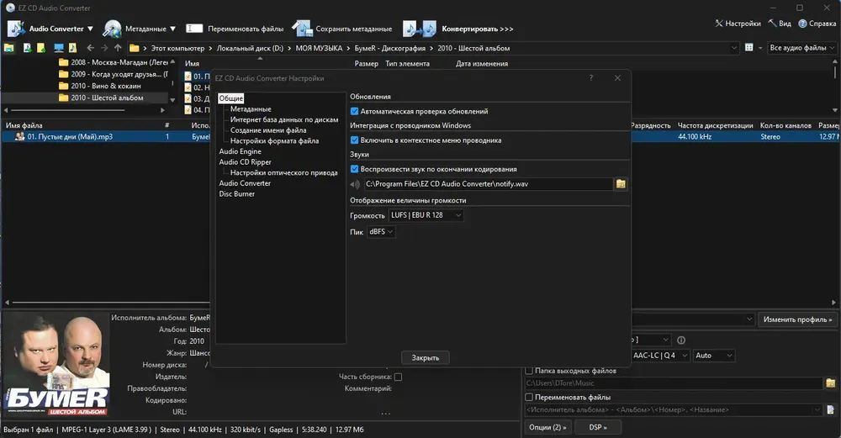This screenshot has height=438, width=841.
Task: Open the Все аудио файлы filter dropdown
Action: [801, 48]
